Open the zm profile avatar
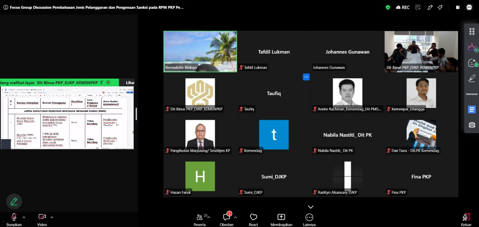 [x=469, y=7]
